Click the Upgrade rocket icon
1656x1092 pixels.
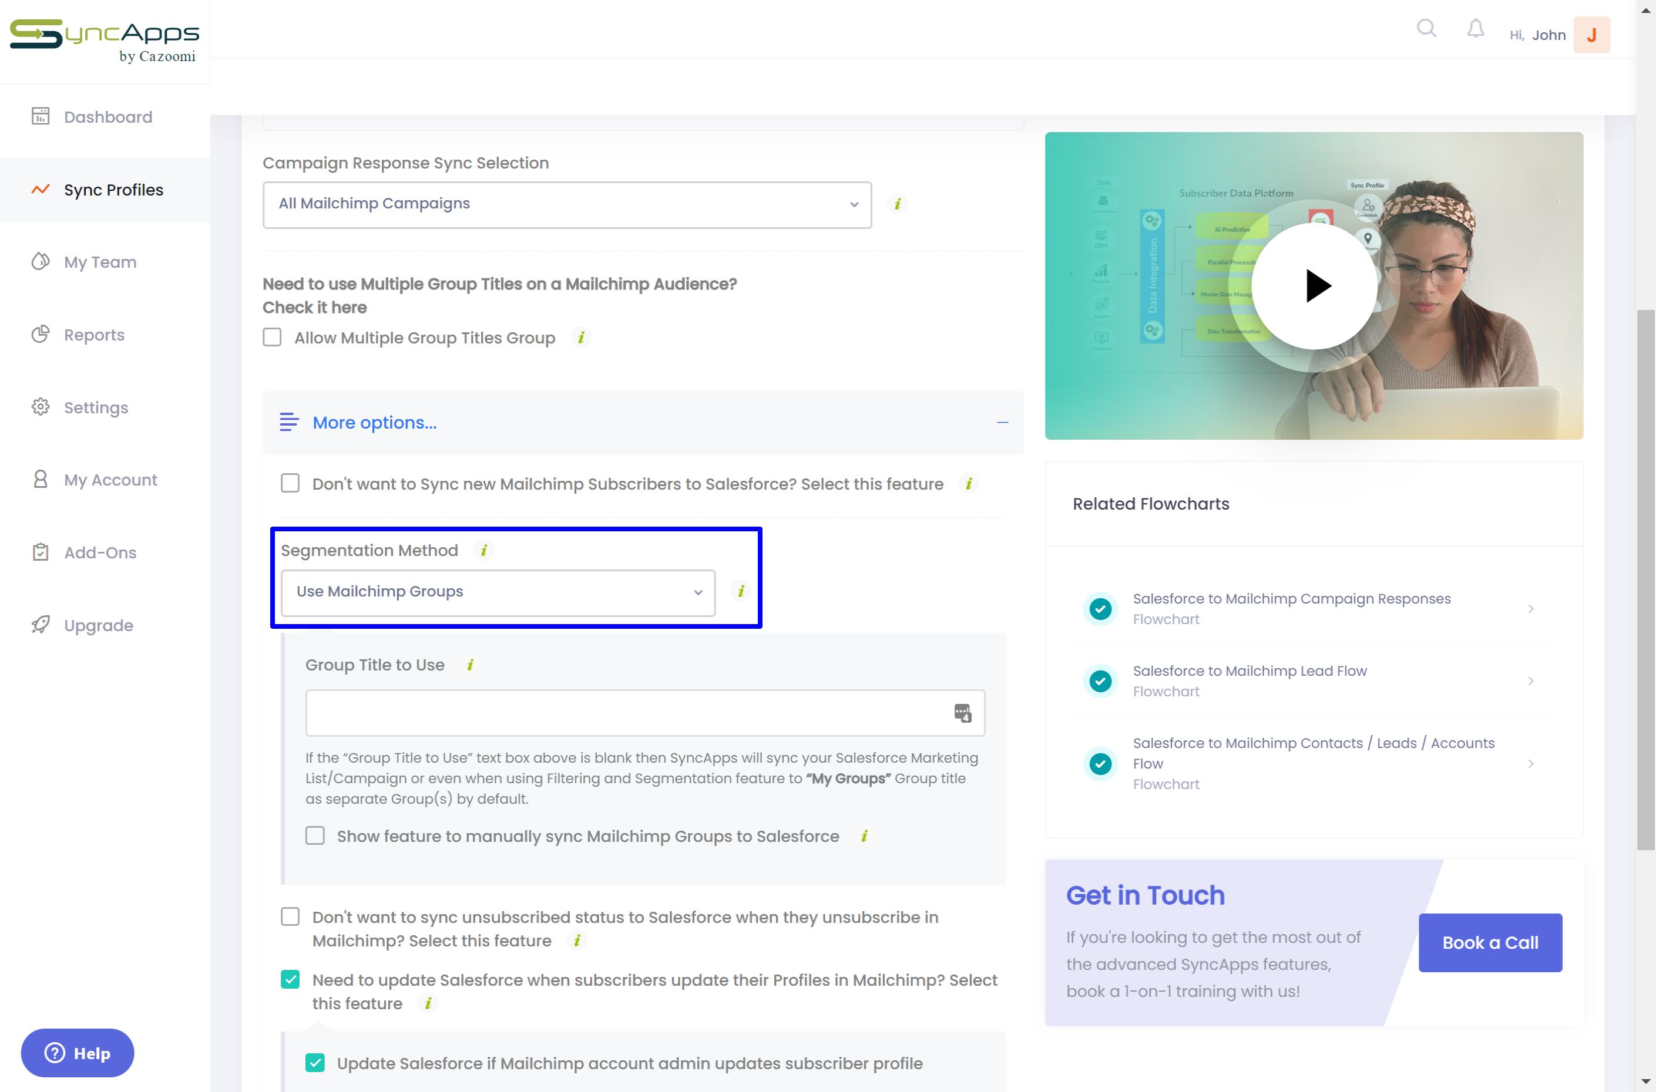click(41, 625)
